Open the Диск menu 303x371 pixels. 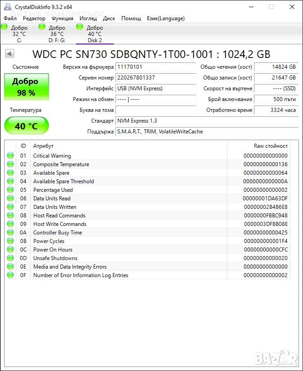click(109, 18)
